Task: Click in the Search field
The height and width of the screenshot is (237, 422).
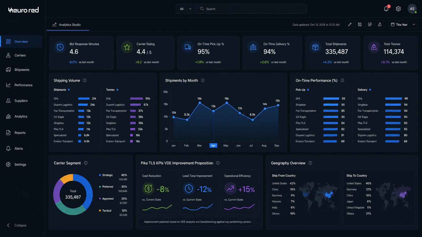Action: click(251, 9)
